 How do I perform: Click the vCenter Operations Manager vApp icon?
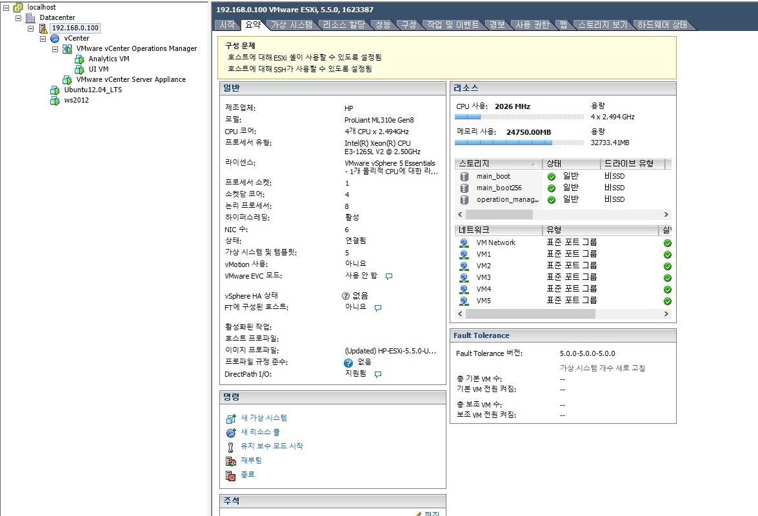tap(67, 49)
